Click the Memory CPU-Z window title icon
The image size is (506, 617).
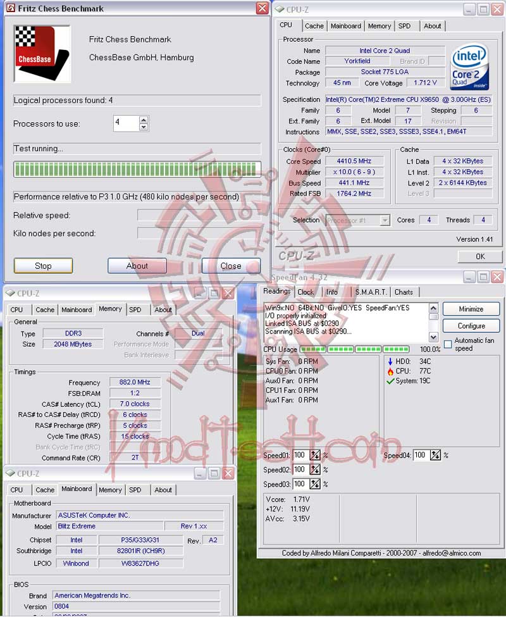pos(10,293)
